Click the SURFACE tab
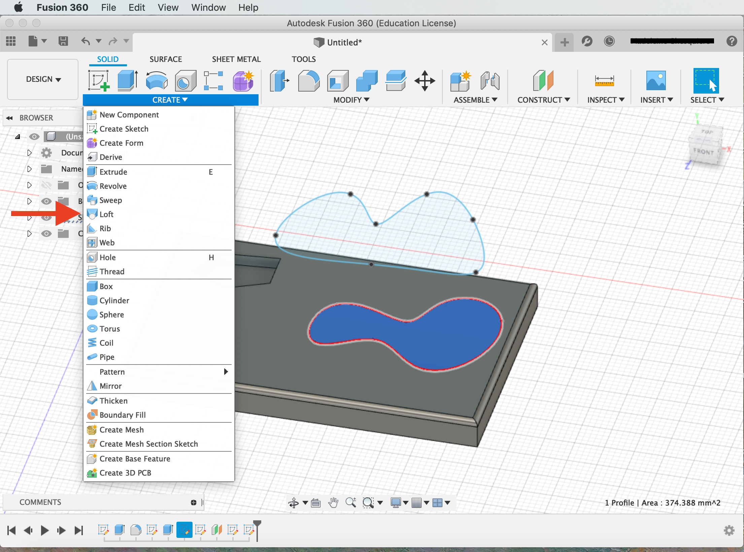This screenshot has height=552, width=744. coord(165,59)
